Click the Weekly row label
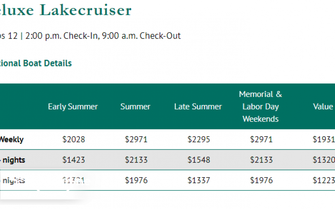The image size is (335, 209). (x=11, y=140)
